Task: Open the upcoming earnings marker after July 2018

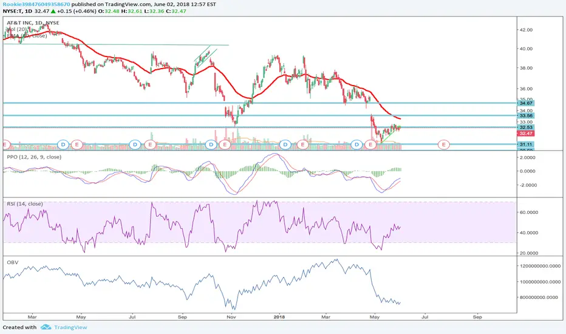Action: pyautogui.click(x=444, y=145)
